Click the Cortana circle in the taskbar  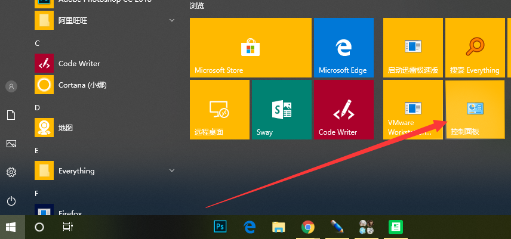pos(39,227)
